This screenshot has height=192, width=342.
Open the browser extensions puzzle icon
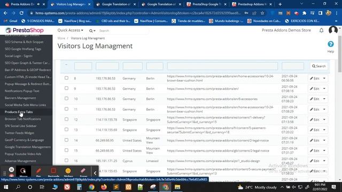point(304,13)
